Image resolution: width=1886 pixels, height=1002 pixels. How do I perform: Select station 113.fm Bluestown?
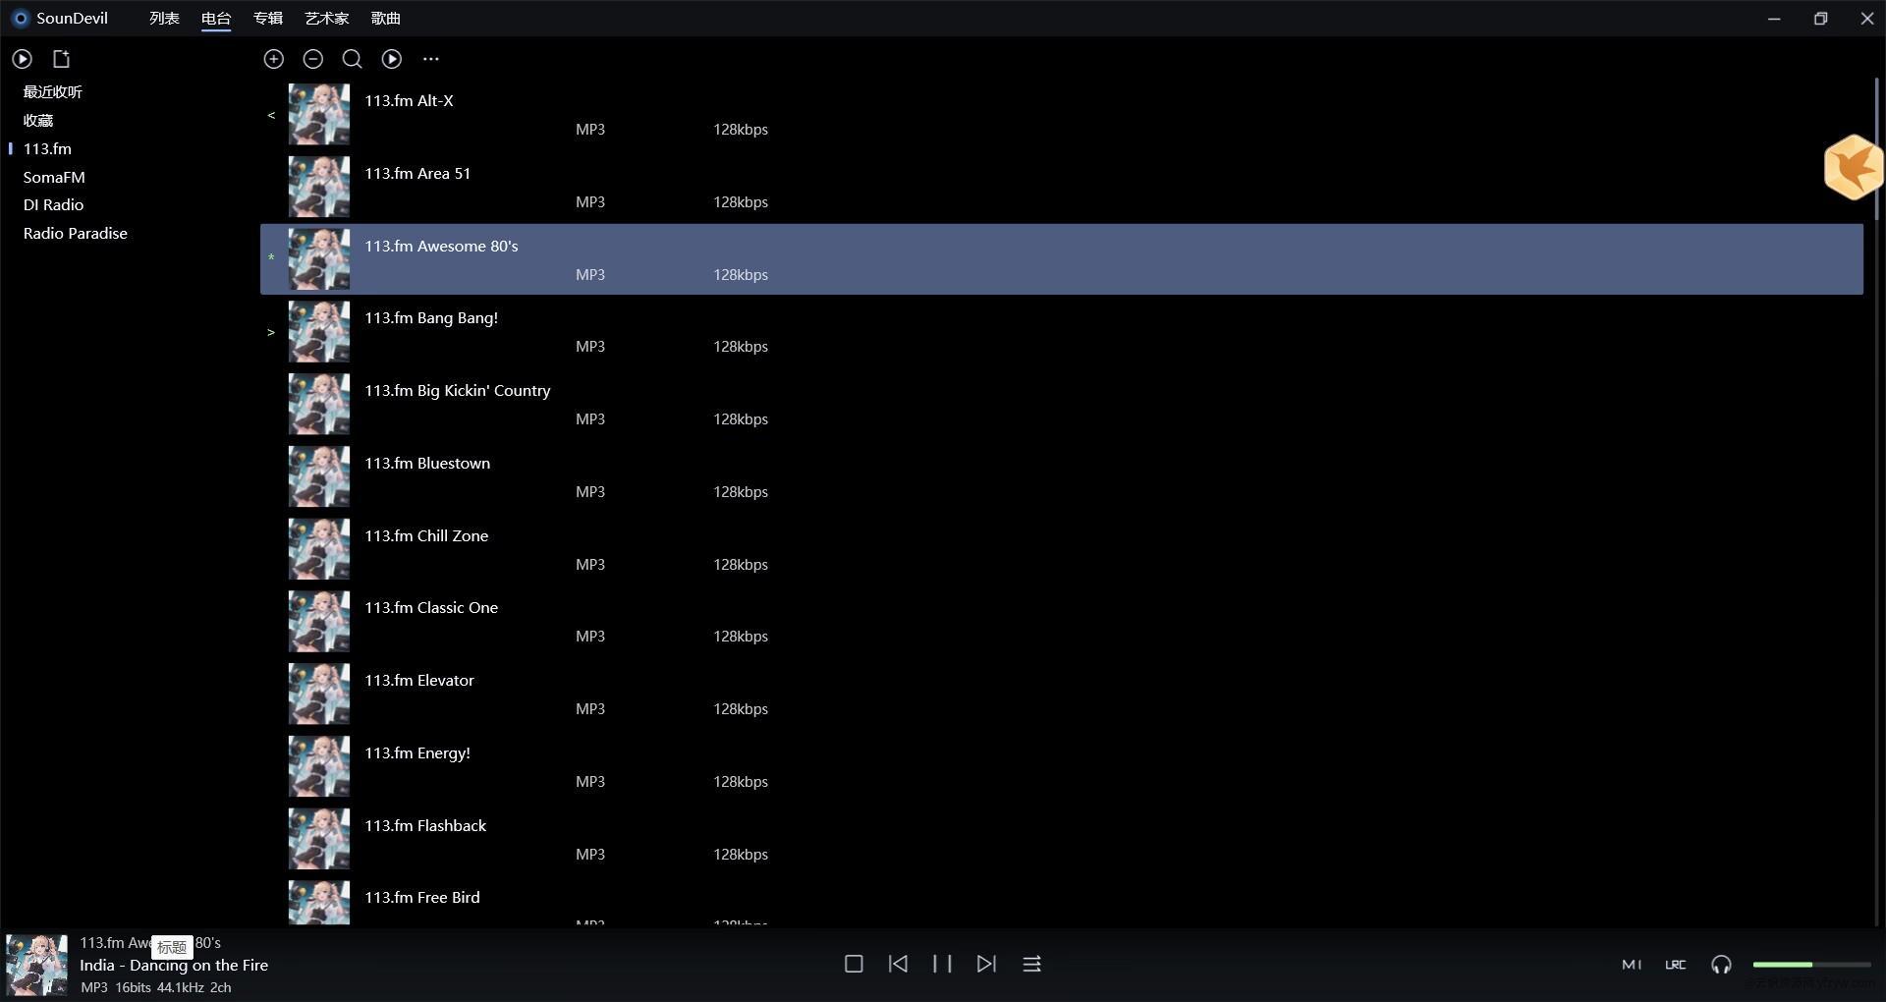(x=1061, y=476)
